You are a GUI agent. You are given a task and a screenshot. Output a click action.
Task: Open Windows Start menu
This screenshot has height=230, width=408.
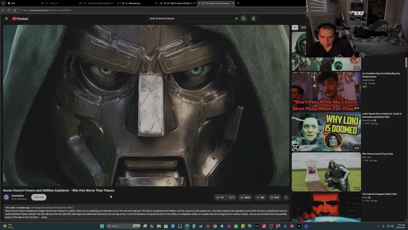pyautogui.click(x=102, y=226)
